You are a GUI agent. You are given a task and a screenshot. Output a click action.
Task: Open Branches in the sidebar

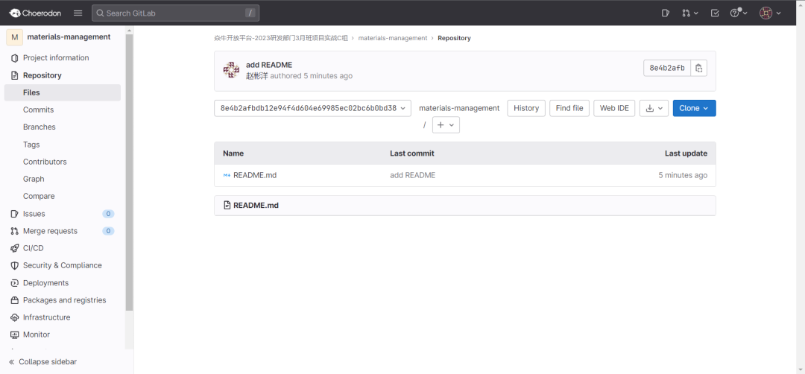(39, 127)
